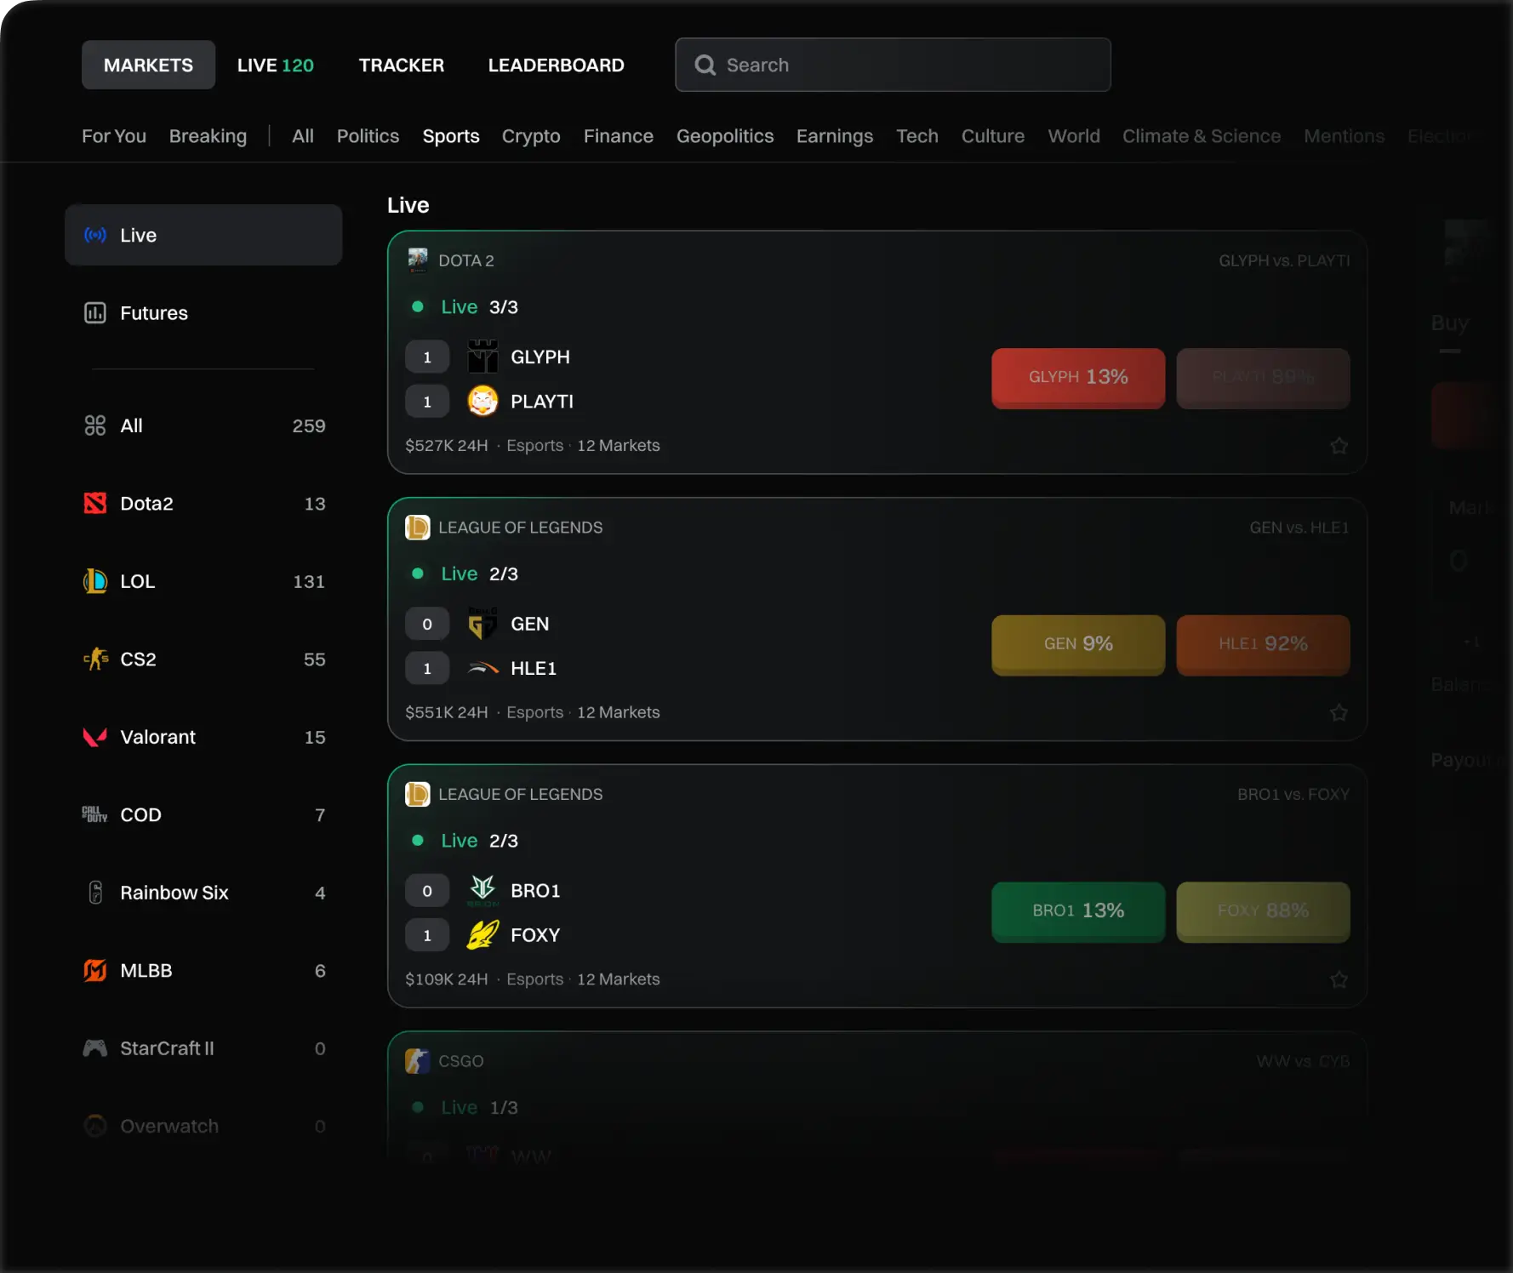Favorite the GEN vs. HLE1 market star
The image size is (1513, 1273).
point(1339,712)
